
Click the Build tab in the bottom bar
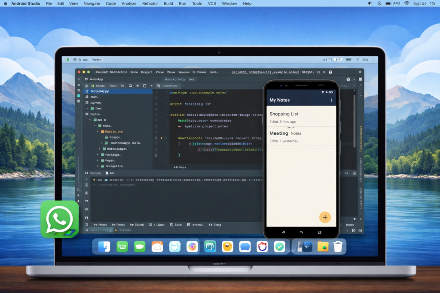pyautogui.click(x=175, y=224)
